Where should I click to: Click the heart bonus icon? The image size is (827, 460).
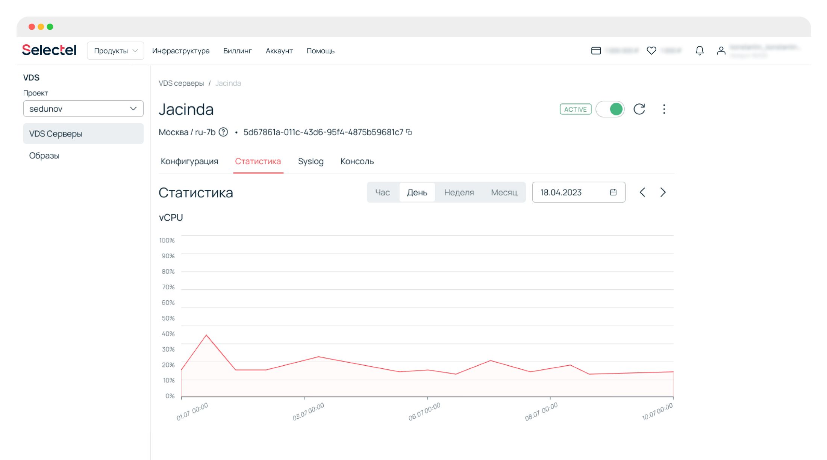click(651, 51)
